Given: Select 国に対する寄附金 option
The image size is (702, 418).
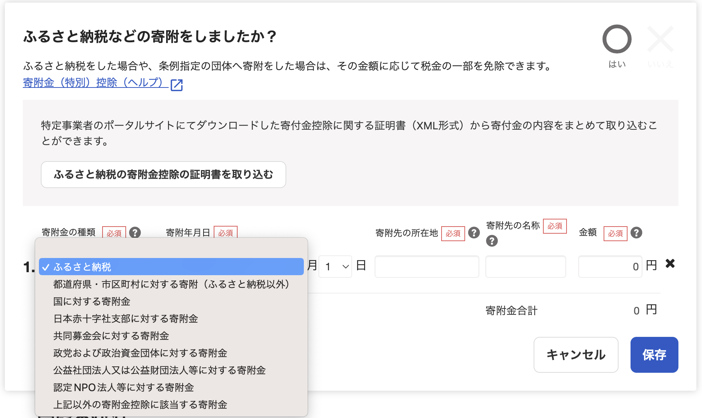Looking at the screenshot, I should pos(92,301).
